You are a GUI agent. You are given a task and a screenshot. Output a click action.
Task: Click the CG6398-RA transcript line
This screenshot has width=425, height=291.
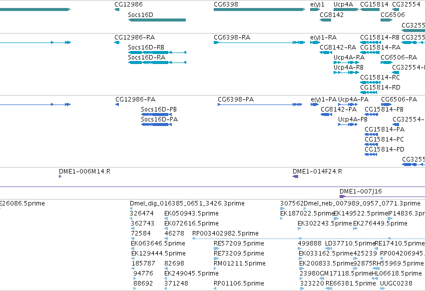[259, 42]
